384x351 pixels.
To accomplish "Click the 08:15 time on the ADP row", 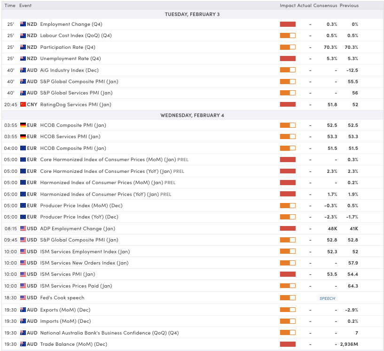I will [11, 229].
